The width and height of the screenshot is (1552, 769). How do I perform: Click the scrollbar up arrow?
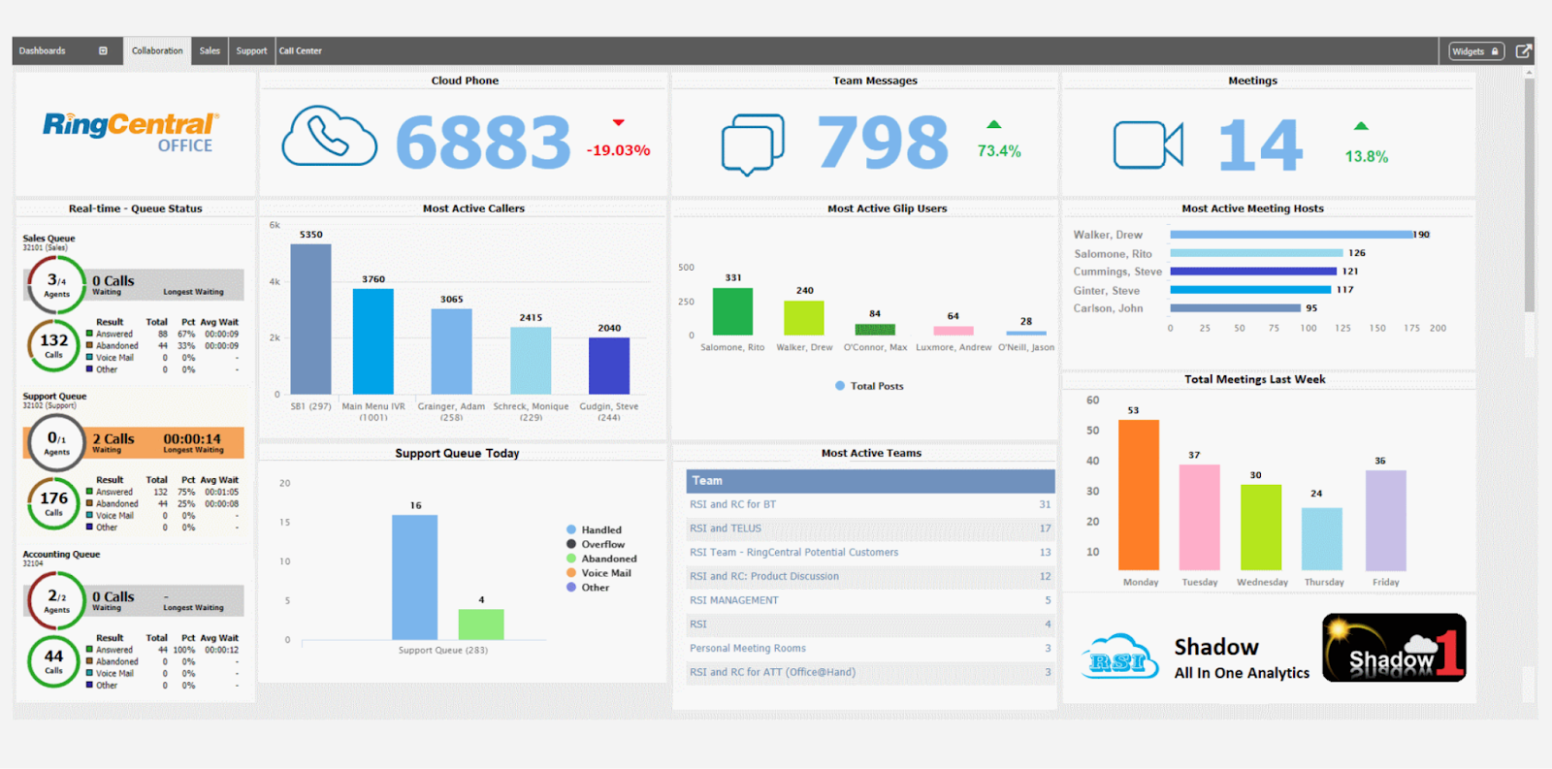tap(1530, 73)
